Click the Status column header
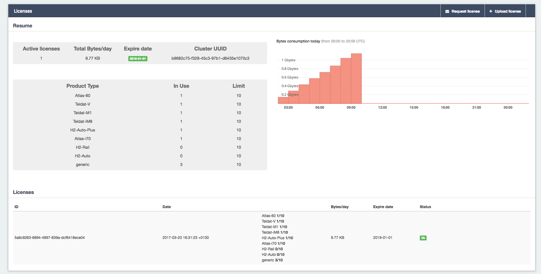The width and height of the screenshot is (541, 274). point(425,207)
